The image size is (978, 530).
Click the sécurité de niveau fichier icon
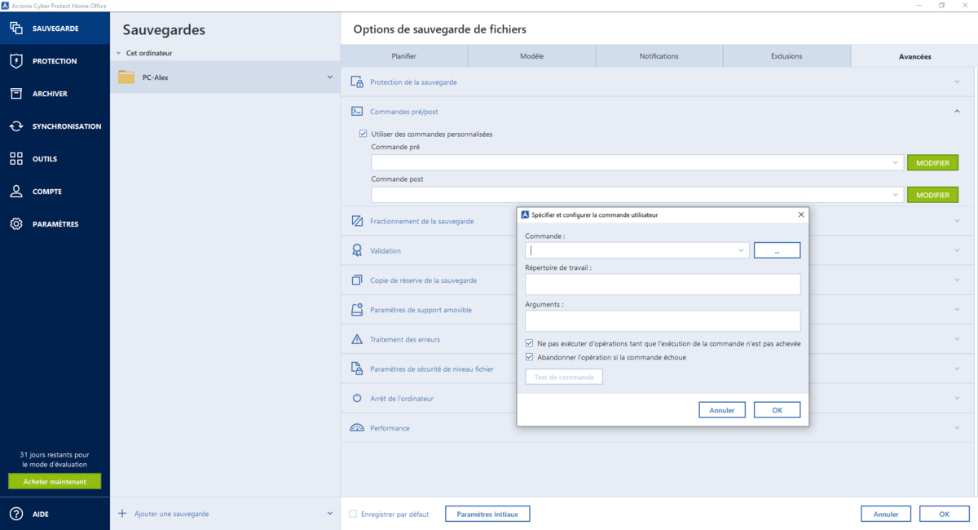[x=357, y=369]
